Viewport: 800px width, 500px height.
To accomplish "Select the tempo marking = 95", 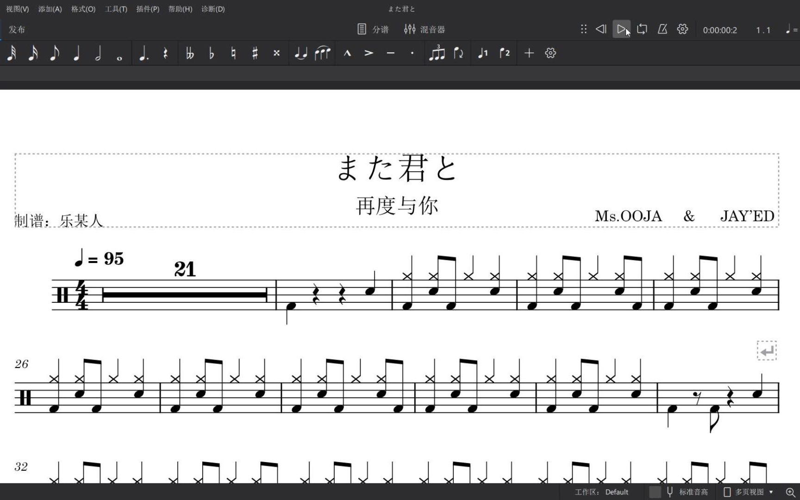I will click(99, 258).
